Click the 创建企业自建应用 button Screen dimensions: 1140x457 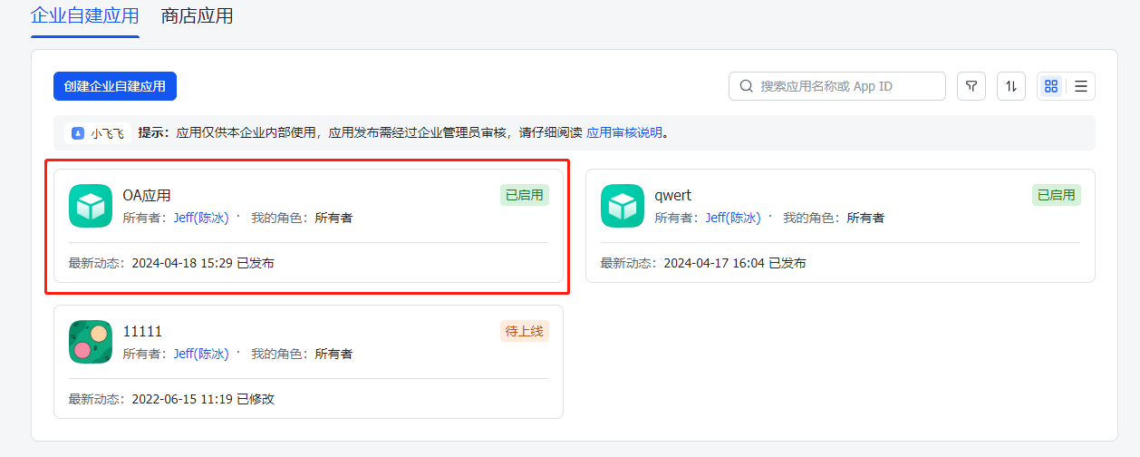click(115, 86)
